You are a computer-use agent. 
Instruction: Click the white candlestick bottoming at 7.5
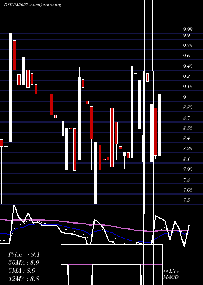pyautogui.click(x=96, y=173)
